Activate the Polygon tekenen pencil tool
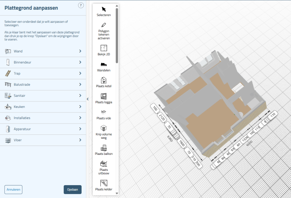The height and width of the screenshot is (198, 291). tap(104, 31)
